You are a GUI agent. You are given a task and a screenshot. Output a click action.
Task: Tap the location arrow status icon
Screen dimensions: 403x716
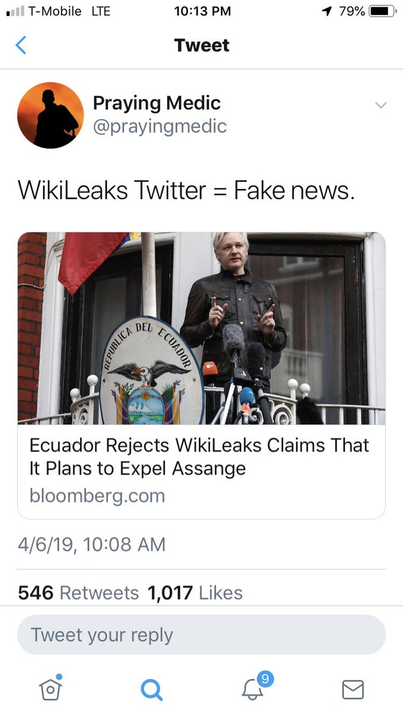point(327,11)
